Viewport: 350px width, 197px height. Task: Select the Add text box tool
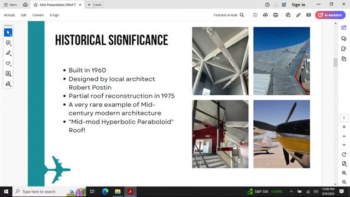tap(8, 73)
